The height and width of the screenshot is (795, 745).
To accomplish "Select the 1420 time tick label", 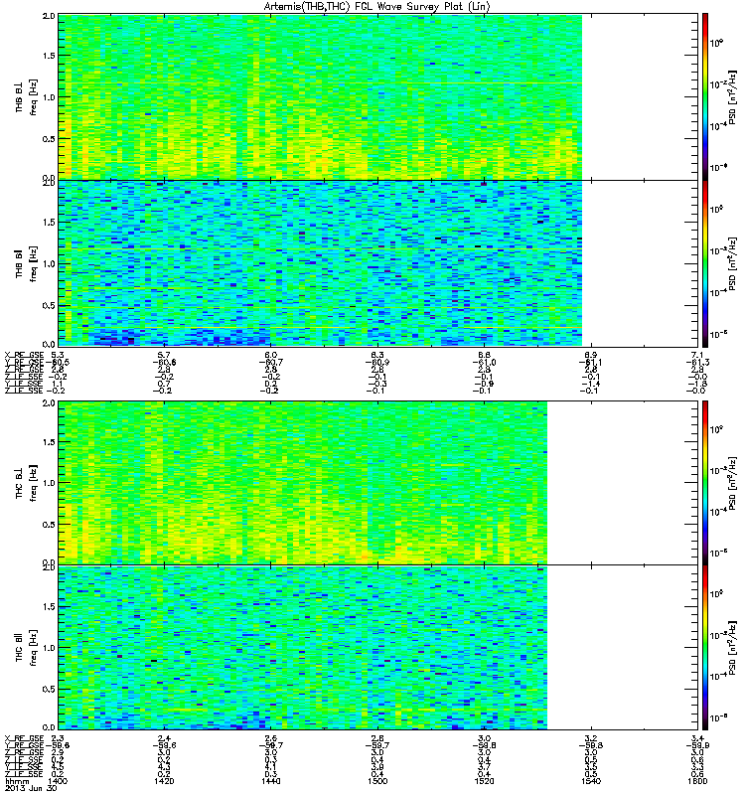I will [x=164, y=781].
